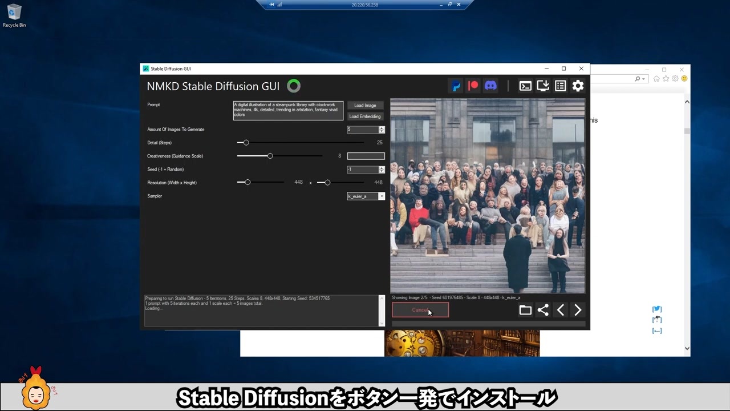Open the Sampler dropdown showing k_euler_a
730x411 pixels.
pyautogui.click(x=381, y=196)
